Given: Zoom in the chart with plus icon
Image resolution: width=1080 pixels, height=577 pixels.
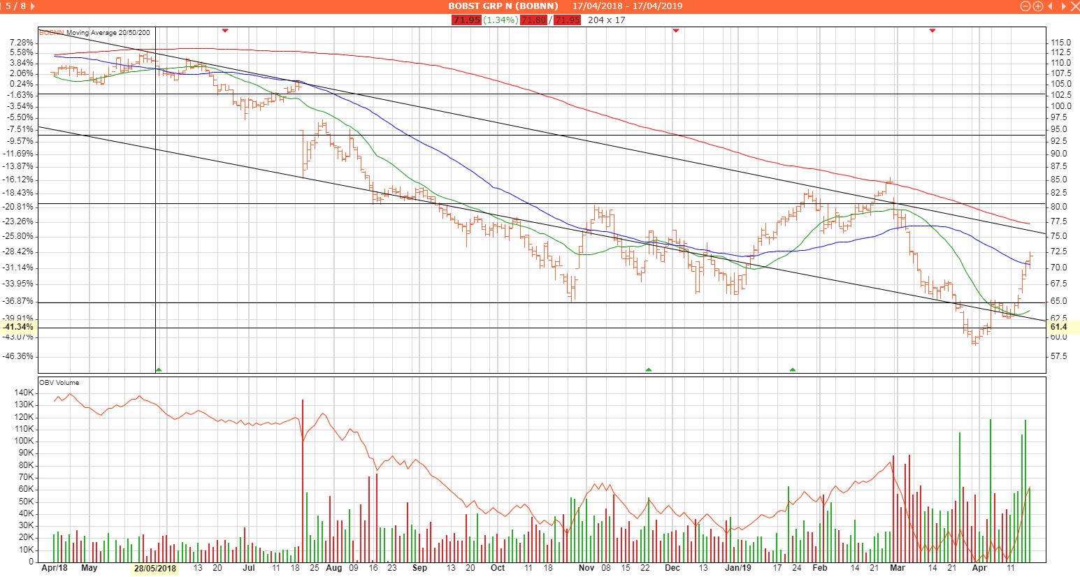Looking at the screenshot, I should (x=1038, y=6).
